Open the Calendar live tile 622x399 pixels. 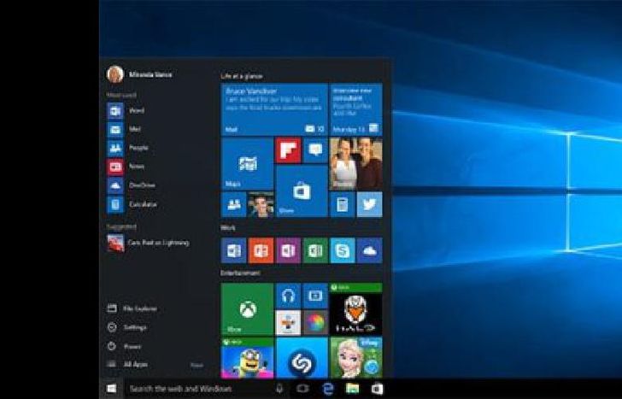coord(355,109)
